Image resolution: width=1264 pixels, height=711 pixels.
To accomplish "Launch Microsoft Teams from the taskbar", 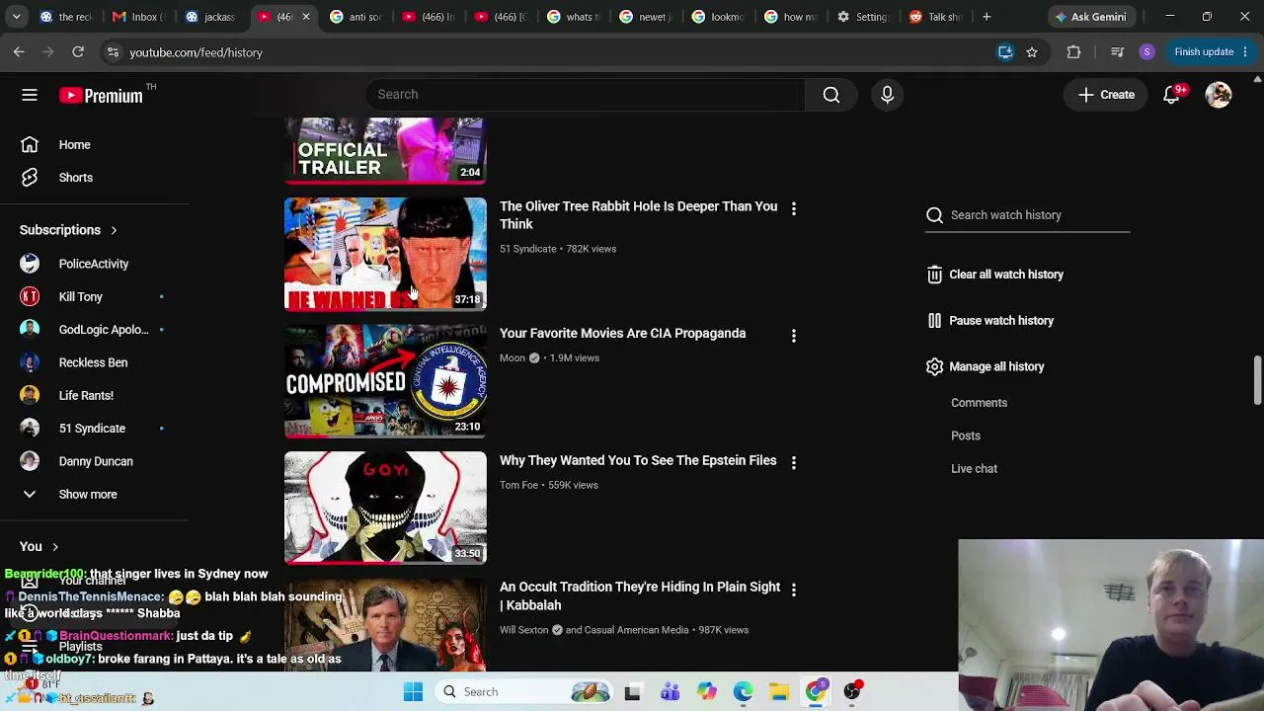I will tap(670, 692).
